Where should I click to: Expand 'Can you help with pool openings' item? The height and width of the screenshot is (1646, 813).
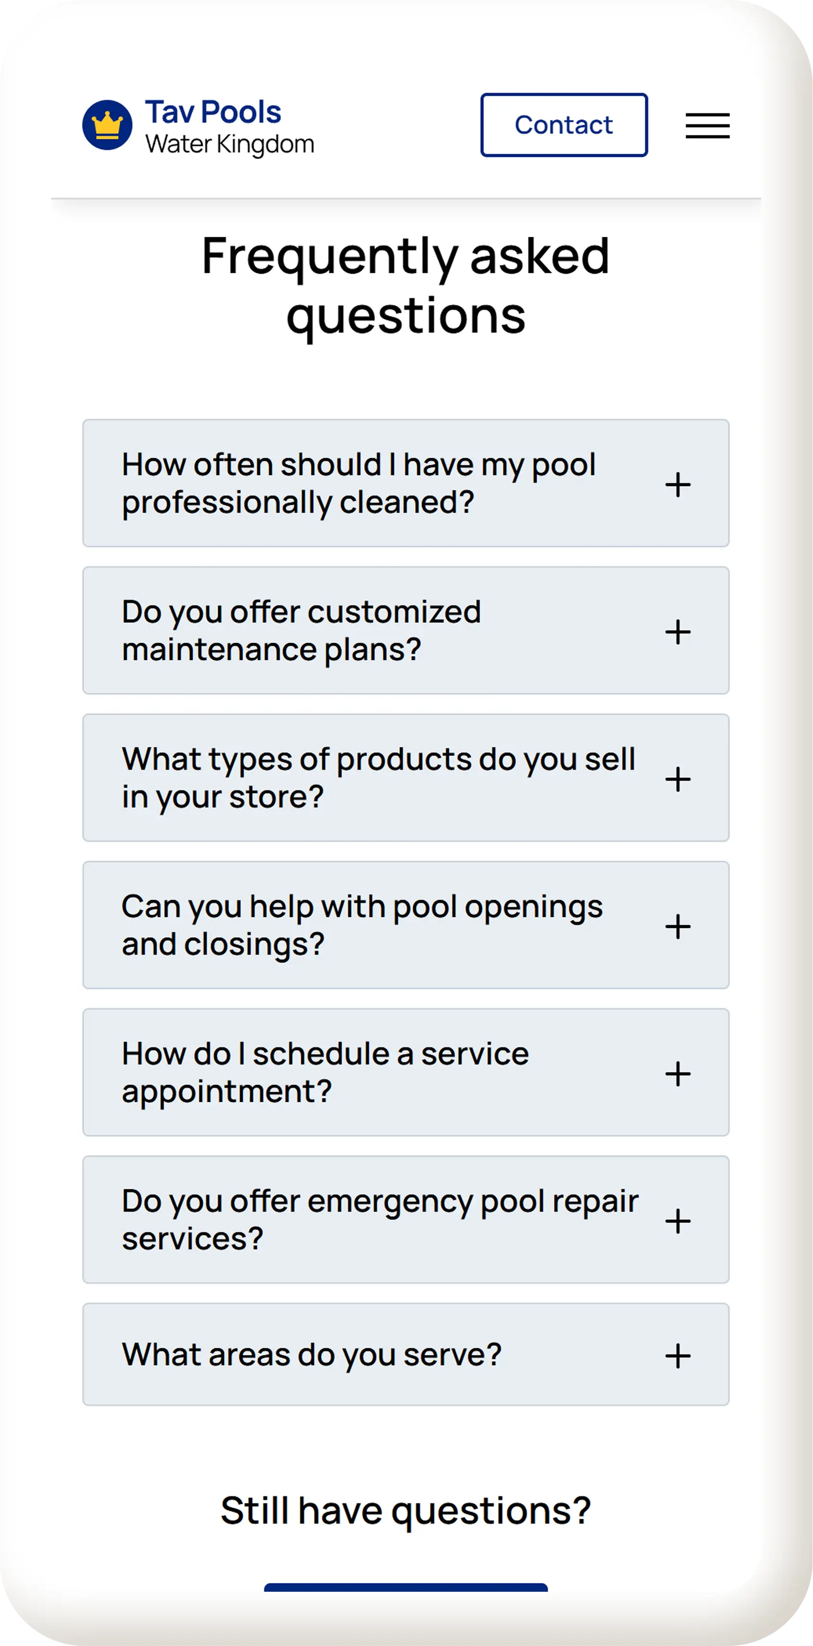coord(361,925)
